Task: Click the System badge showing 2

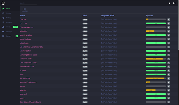Action: pos(17,36)
